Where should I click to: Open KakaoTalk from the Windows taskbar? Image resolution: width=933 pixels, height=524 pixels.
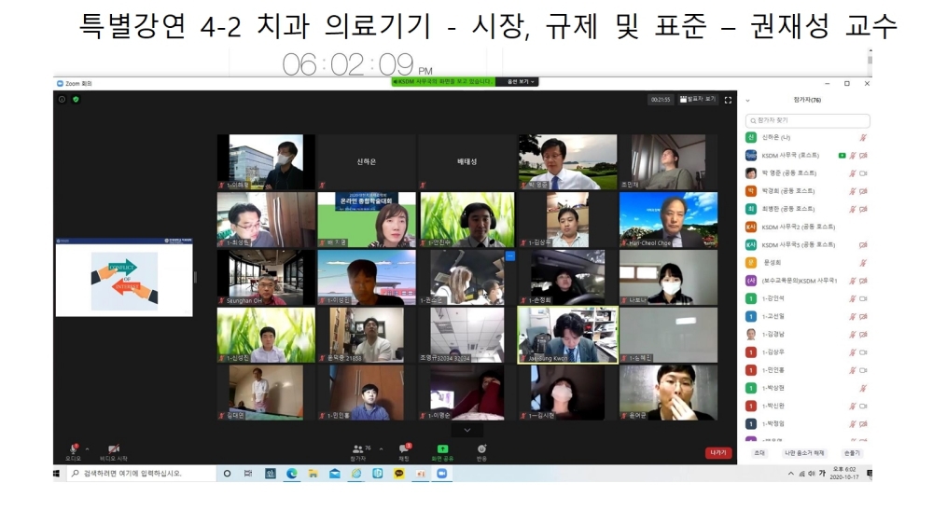pyautogui.click(x=399, y=474)
